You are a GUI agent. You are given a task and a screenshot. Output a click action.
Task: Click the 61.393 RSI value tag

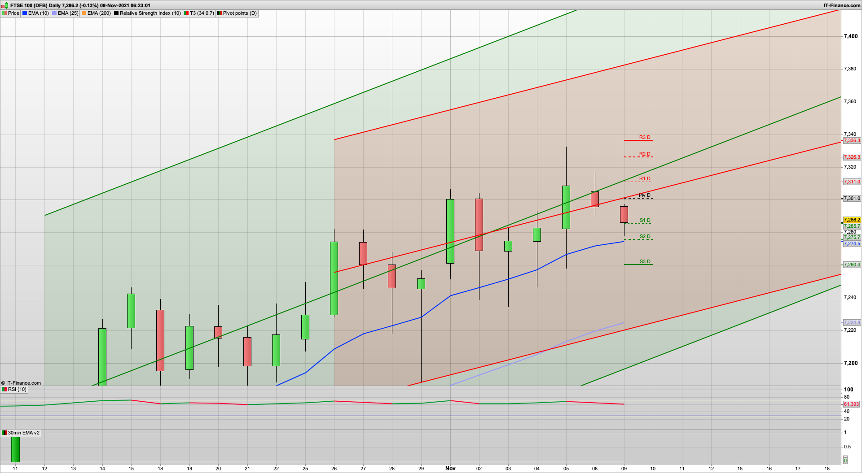click(x=851, y=404)
